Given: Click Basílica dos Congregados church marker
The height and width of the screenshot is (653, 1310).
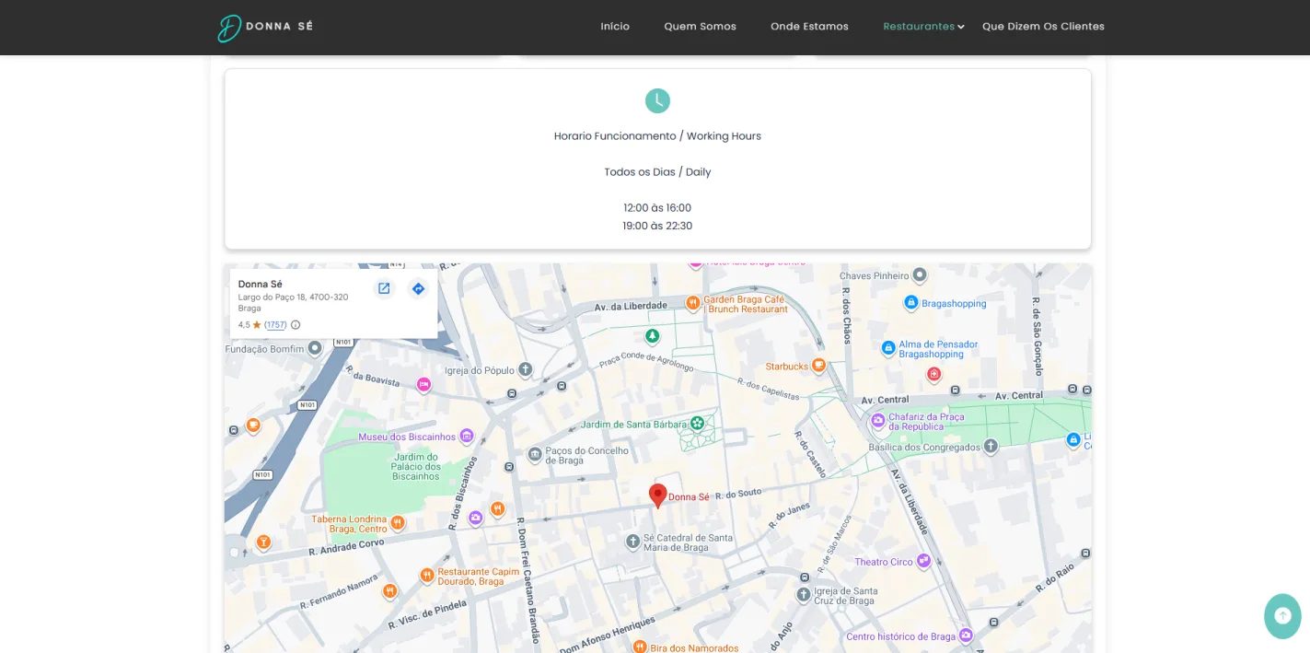Looking at the screenshot, I should [991, 447].
